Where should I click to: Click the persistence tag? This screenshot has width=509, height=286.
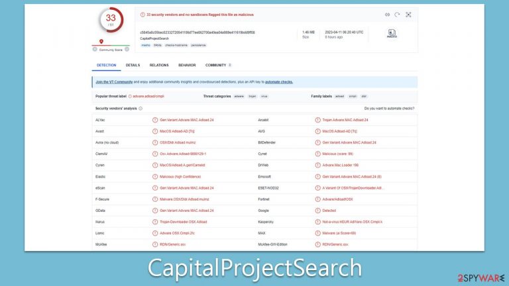coord(198,46)
